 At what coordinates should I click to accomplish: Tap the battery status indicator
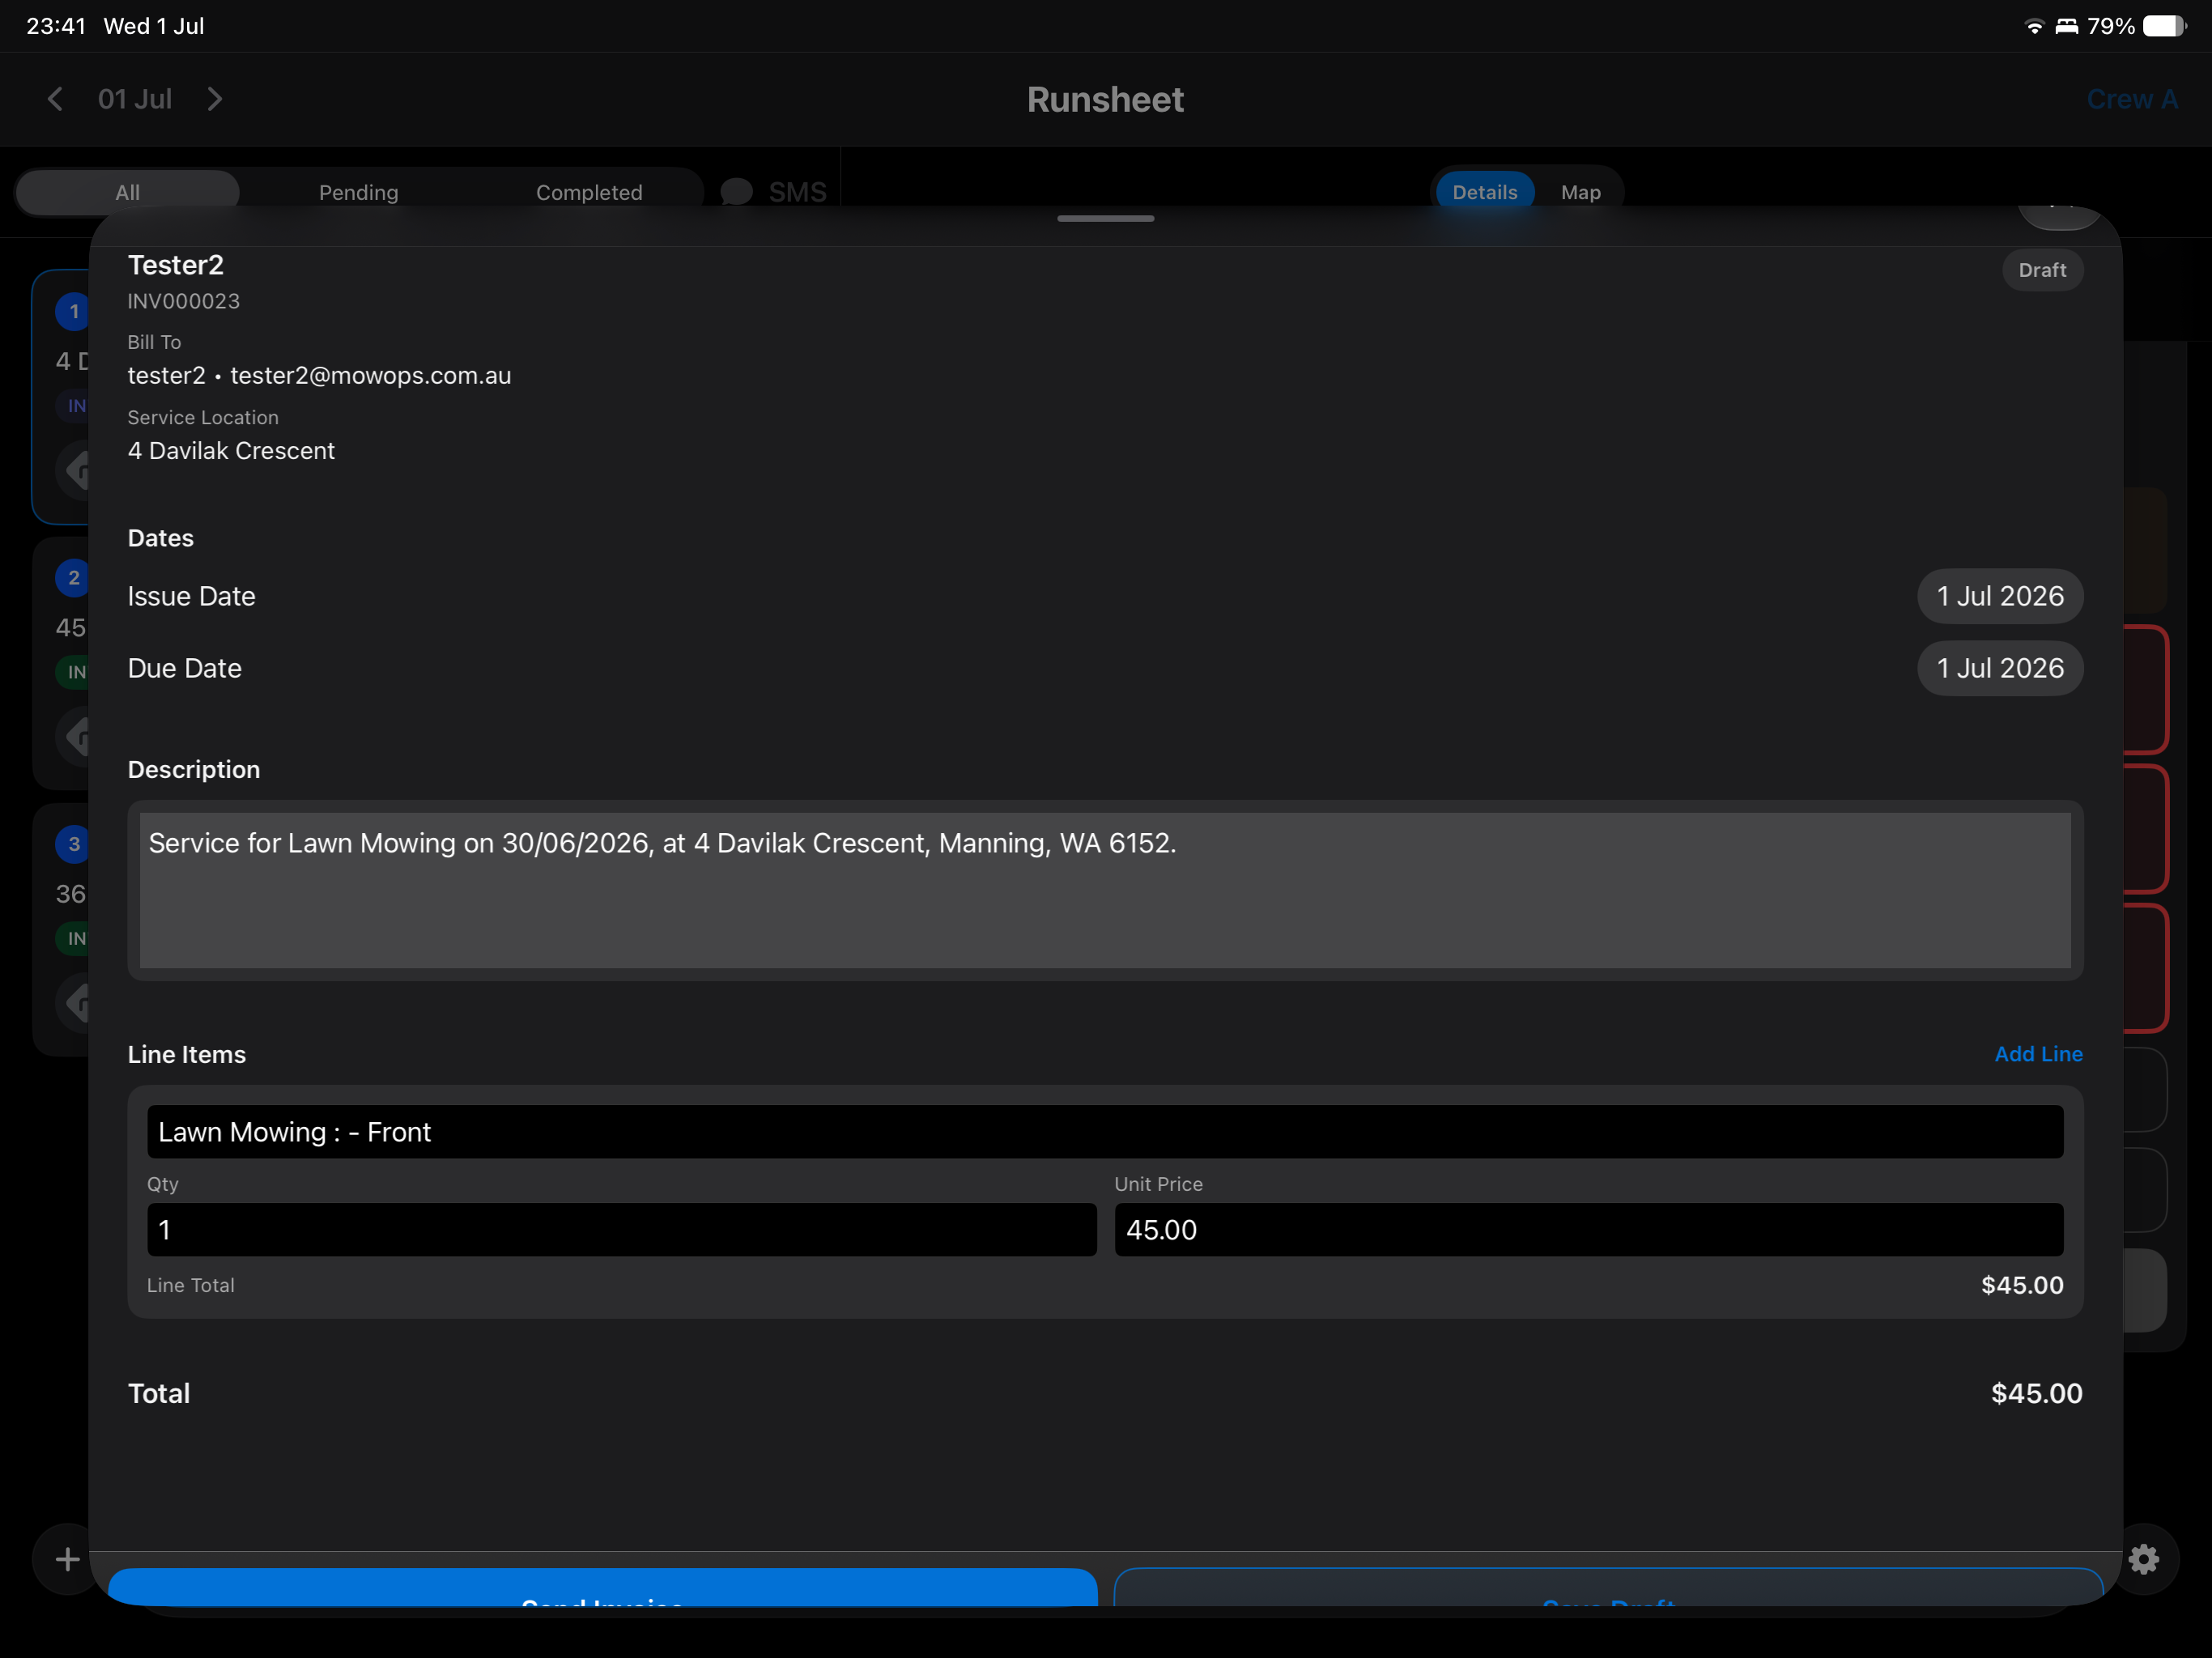point(2164,26)
